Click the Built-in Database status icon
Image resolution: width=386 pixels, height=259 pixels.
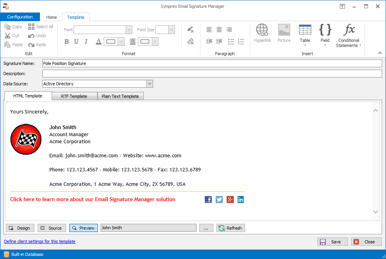[6, 254]
